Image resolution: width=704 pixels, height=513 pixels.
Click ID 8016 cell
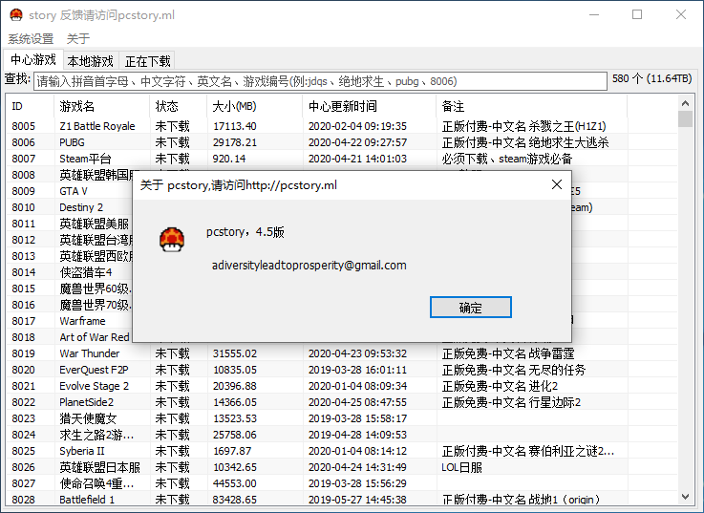(x=23, y=305)
